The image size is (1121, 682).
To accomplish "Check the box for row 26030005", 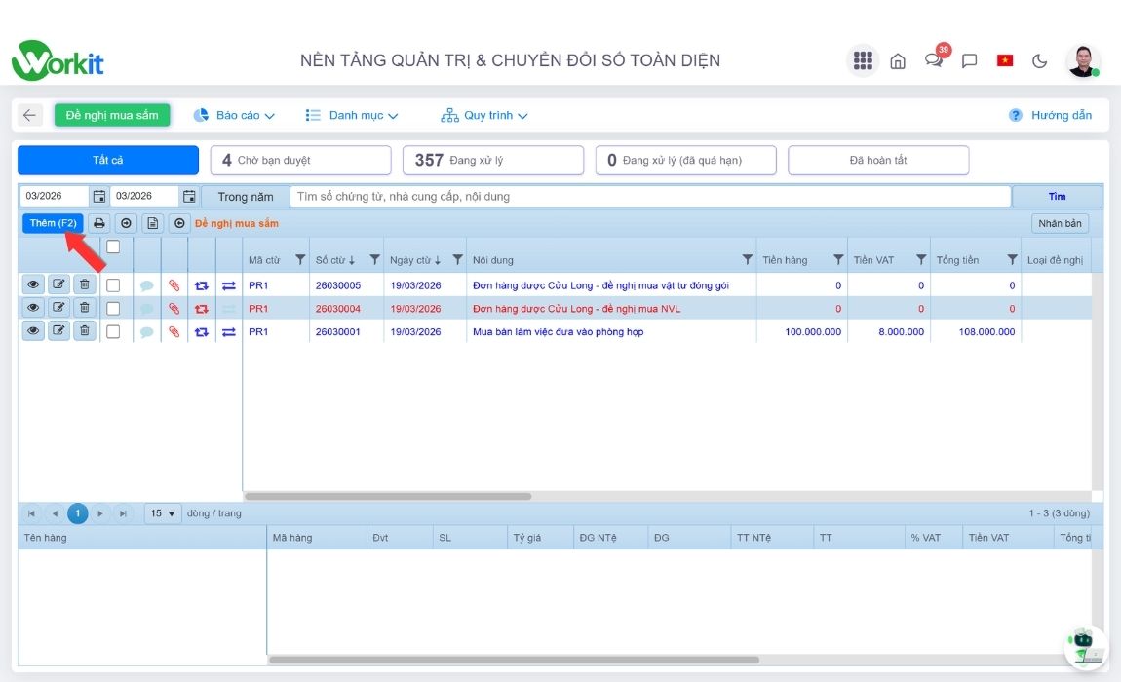I will point(113,285).
